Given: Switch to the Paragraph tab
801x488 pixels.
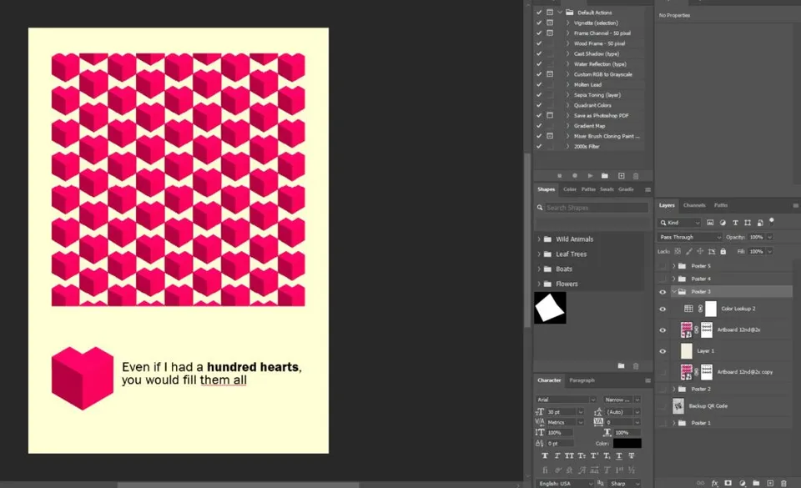Looking at the screenshot, I should click(582, 380).
